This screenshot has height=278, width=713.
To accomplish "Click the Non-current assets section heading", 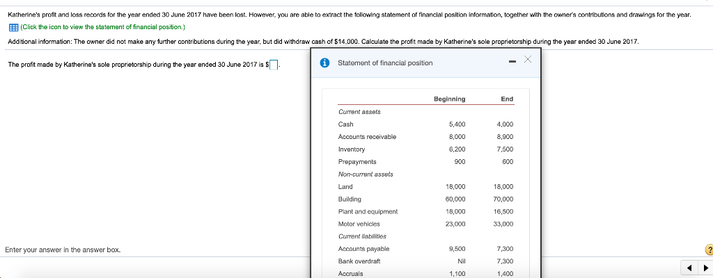I will [366, 174].
